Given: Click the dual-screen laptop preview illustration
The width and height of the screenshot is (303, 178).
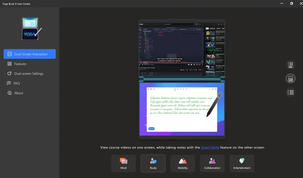Looking at the screenshot, I should [x=182, y=79].
